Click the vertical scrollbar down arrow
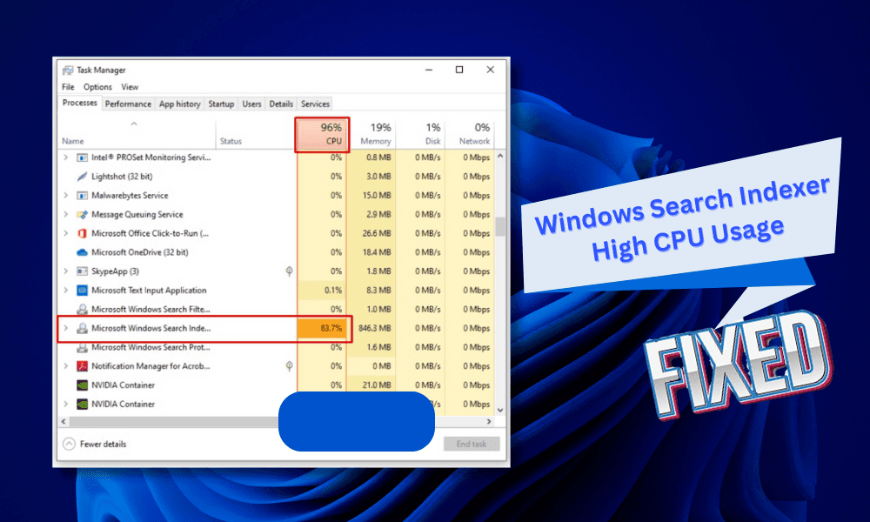 pyautogui.click(x=500, y=410)
